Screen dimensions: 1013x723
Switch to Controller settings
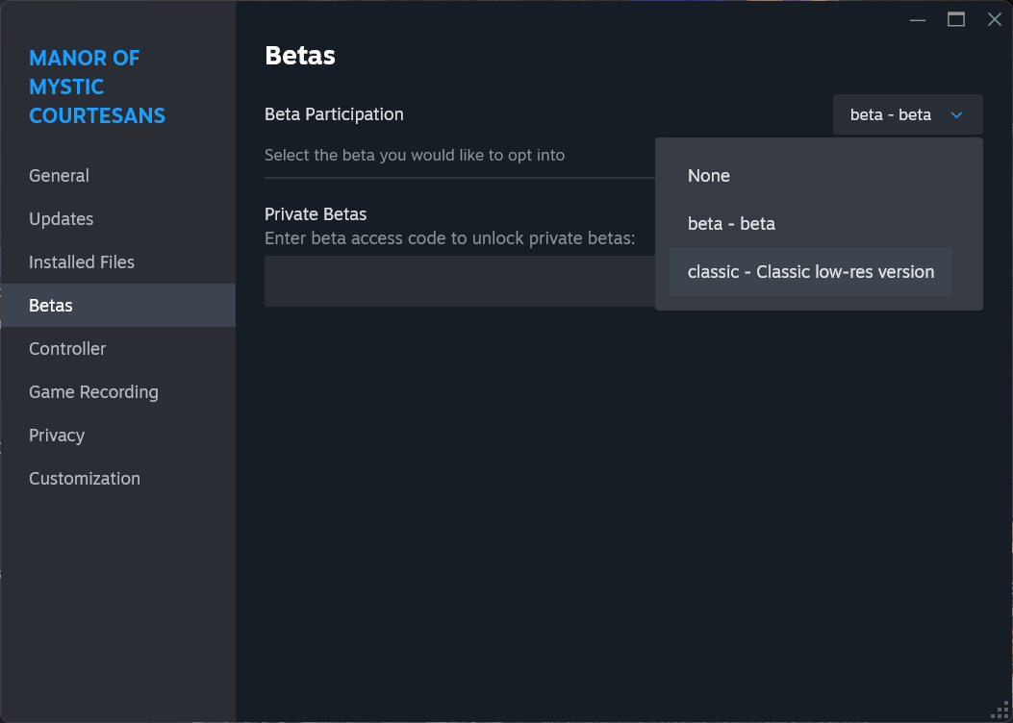67,349
